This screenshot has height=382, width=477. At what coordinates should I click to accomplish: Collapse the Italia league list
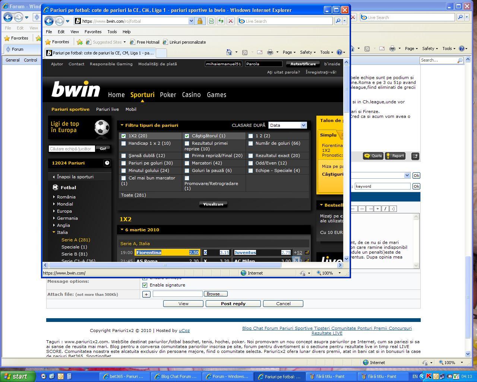(x=54, y=232)
